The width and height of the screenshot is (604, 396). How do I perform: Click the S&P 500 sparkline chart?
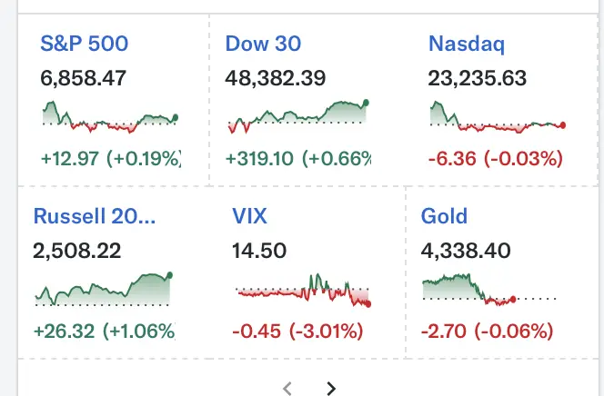pos(110,118)
